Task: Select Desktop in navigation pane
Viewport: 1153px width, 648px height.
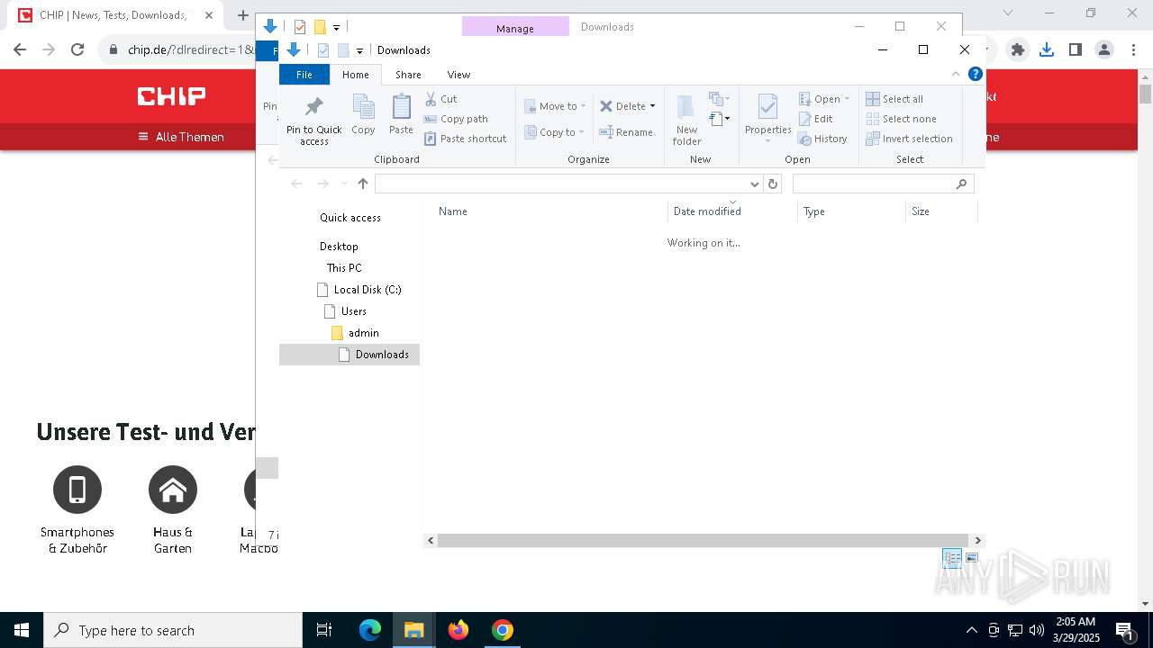Action: [339, 247]
